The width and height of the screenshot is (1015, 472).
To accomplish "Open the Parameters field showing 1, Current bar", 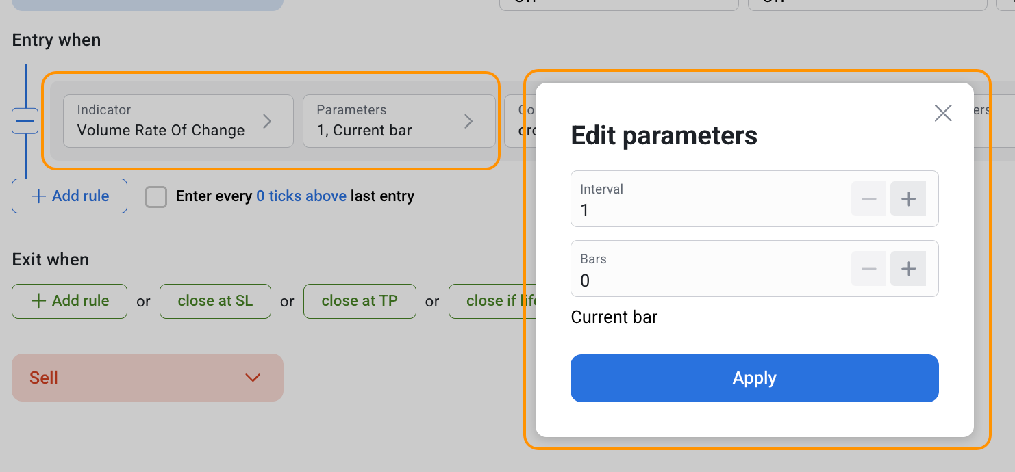I will pos(399,121).
